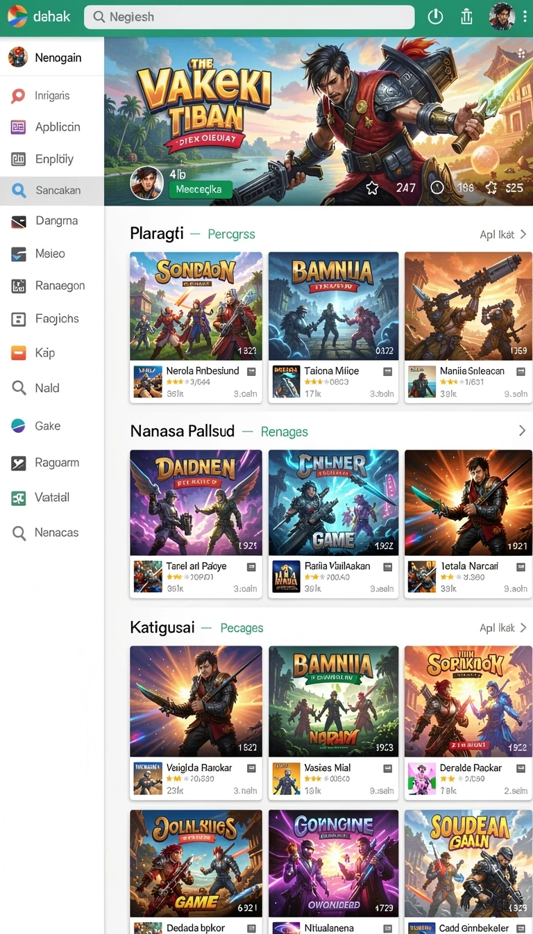
Task: Click the Vatalal sidebar icon
Action: [x=19, y=498]
